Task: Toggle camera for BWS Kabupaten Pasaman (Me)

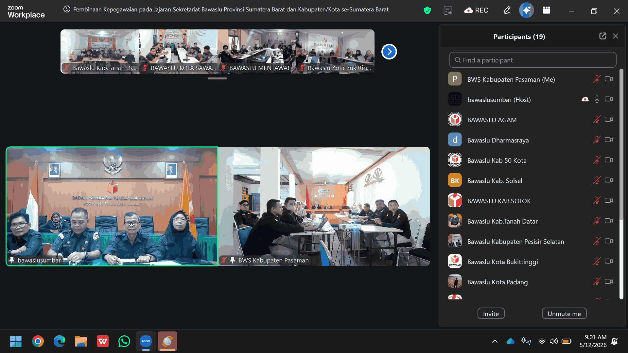Action: click(x=609, y=79)
